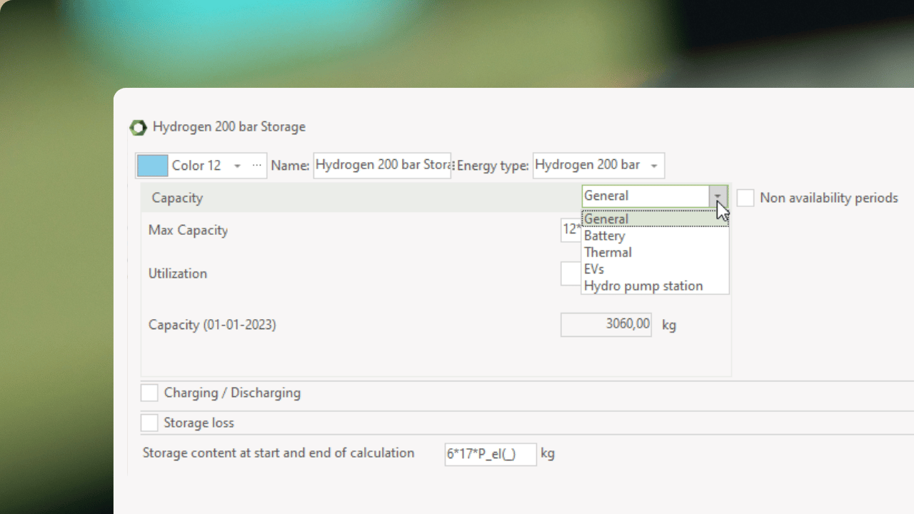The height and width of the screenshot is (514, 914).
Task: Collapse the capacity type dropdown arrow
Action: pos(718,196)
